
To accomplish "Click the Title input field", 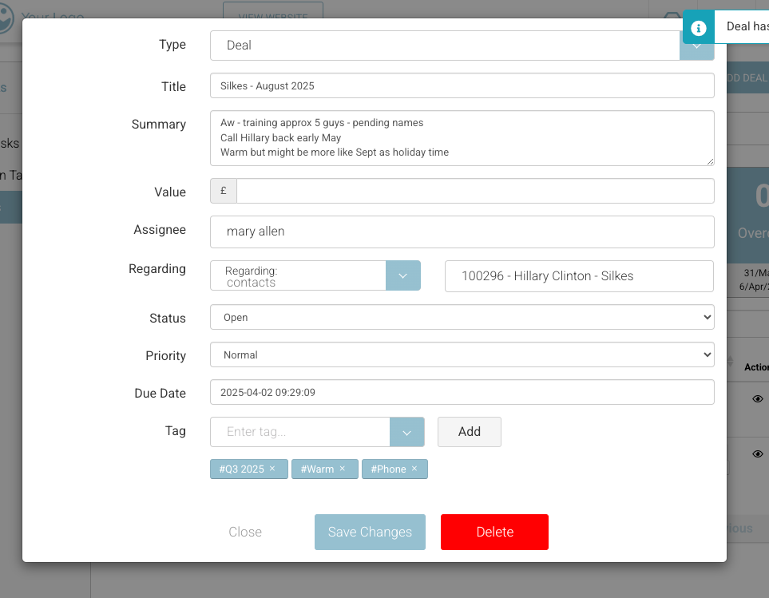I will [462, 85].
